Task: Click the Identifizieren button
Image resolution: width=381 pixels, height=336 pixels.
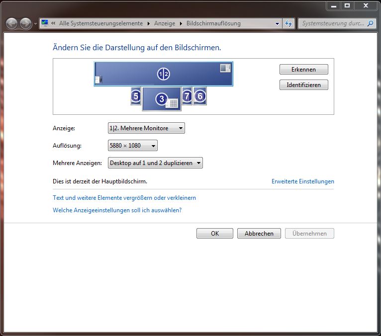Action: tap(304, 85)
